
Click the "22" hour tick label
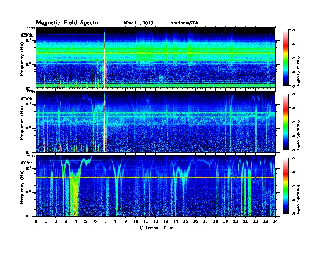256,221
